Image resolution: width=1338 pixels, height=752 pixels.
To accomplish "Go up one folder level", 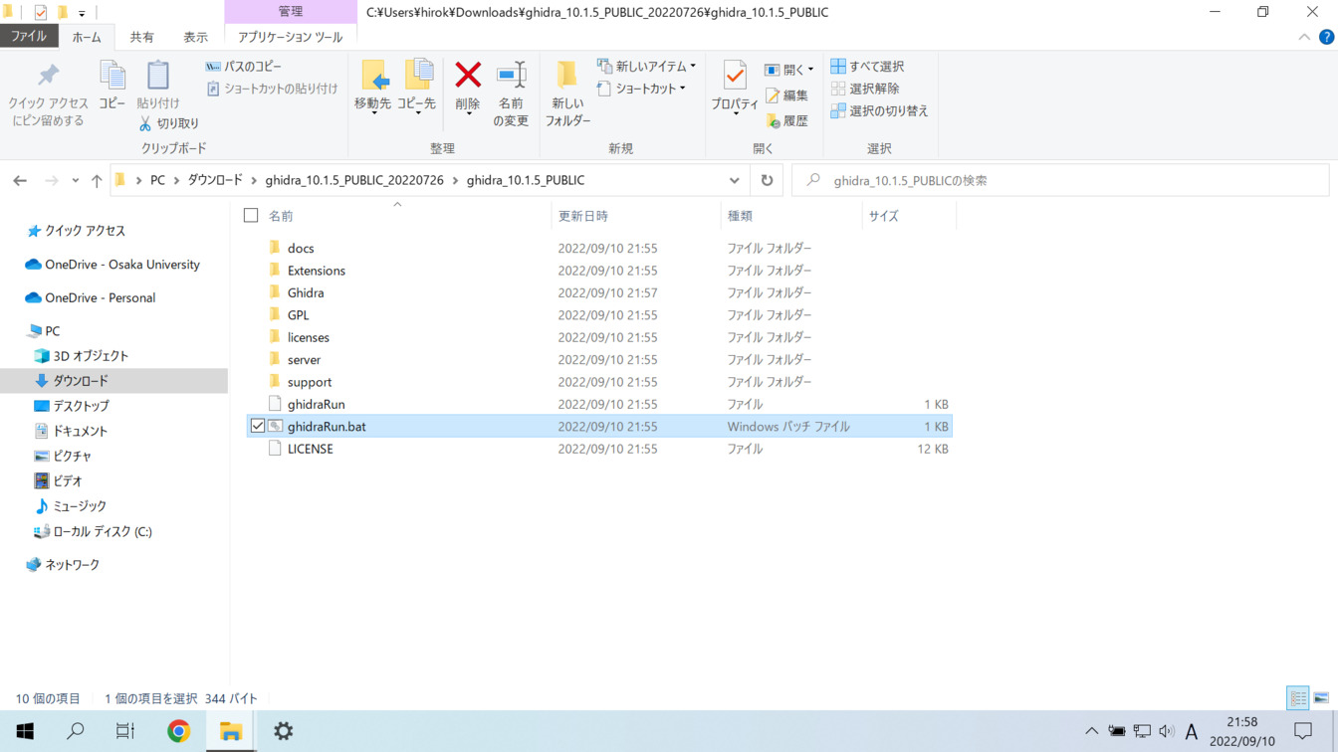I will click(97, 180).
